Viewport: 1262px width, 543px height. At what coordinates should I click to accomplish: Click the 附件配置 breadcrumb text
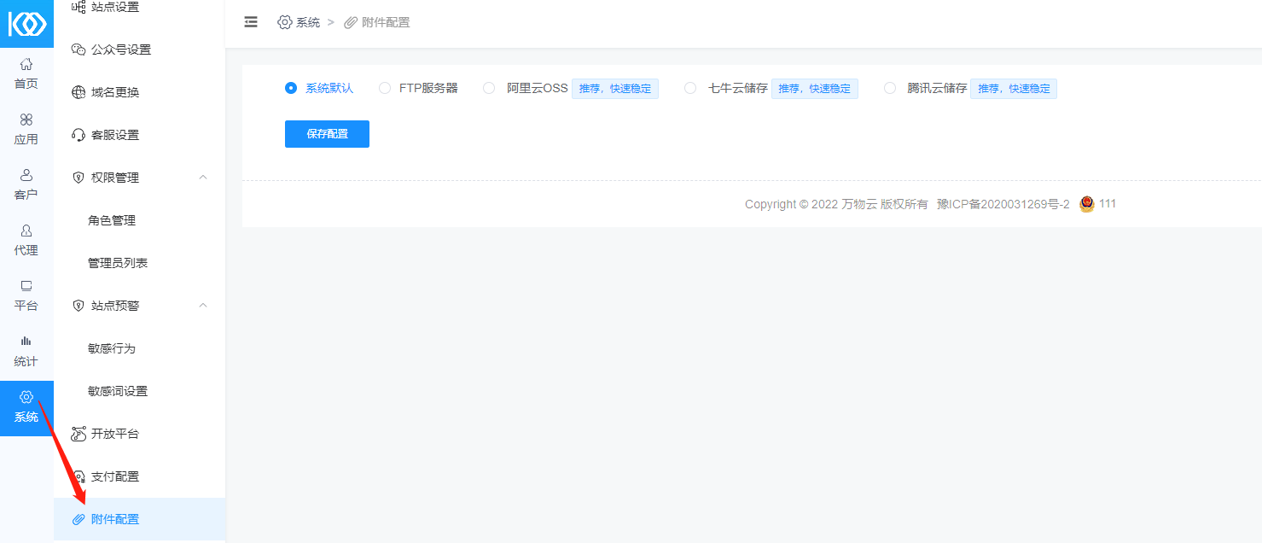point(386,22)
